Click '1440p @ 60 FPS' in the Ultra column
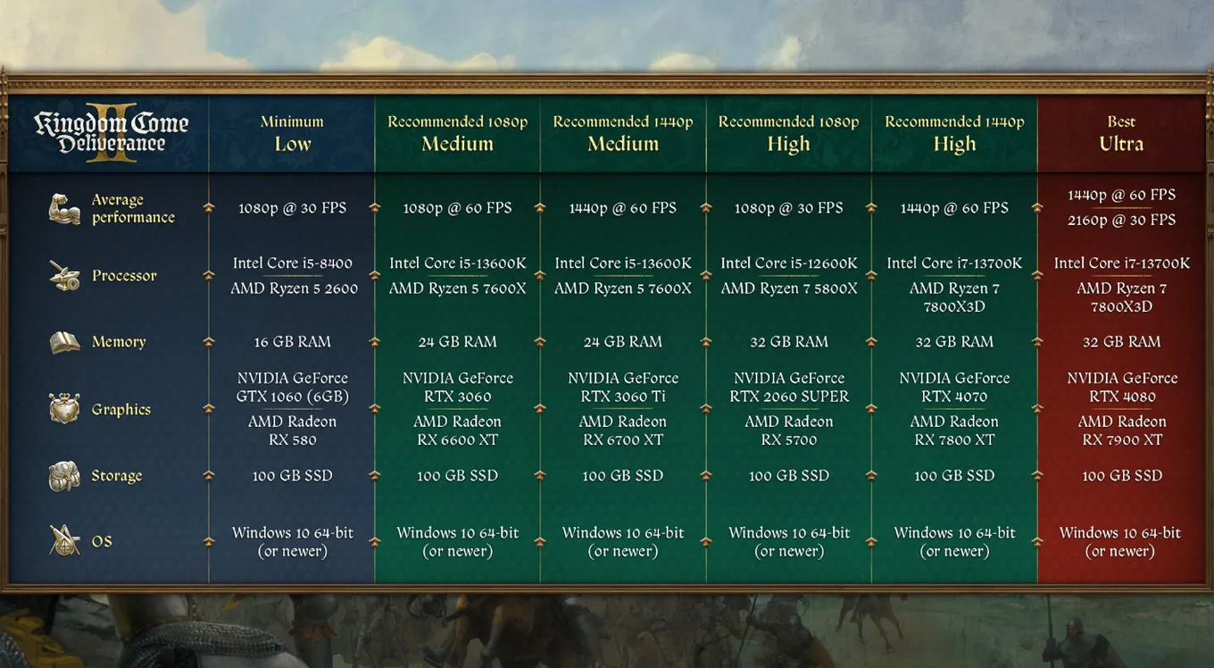Screen dimensions: 1214x668 click(1121, 195)
